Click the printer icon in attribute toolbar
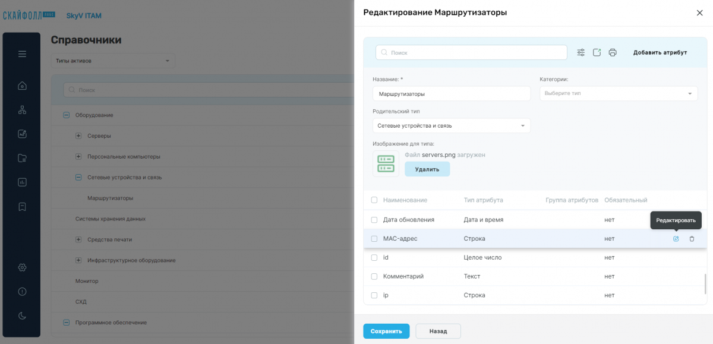The height and width of the screenshot is (344, 713). 613,52
